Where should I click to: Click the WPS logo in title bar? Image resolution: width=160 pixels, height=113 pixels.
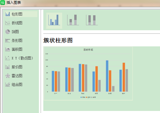coord(3,3)
